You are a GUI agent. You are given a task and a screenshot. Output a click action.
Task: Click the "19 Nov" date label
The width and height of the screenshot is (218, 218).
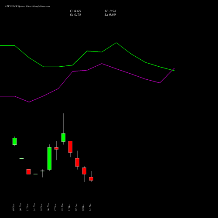point(14,208)
